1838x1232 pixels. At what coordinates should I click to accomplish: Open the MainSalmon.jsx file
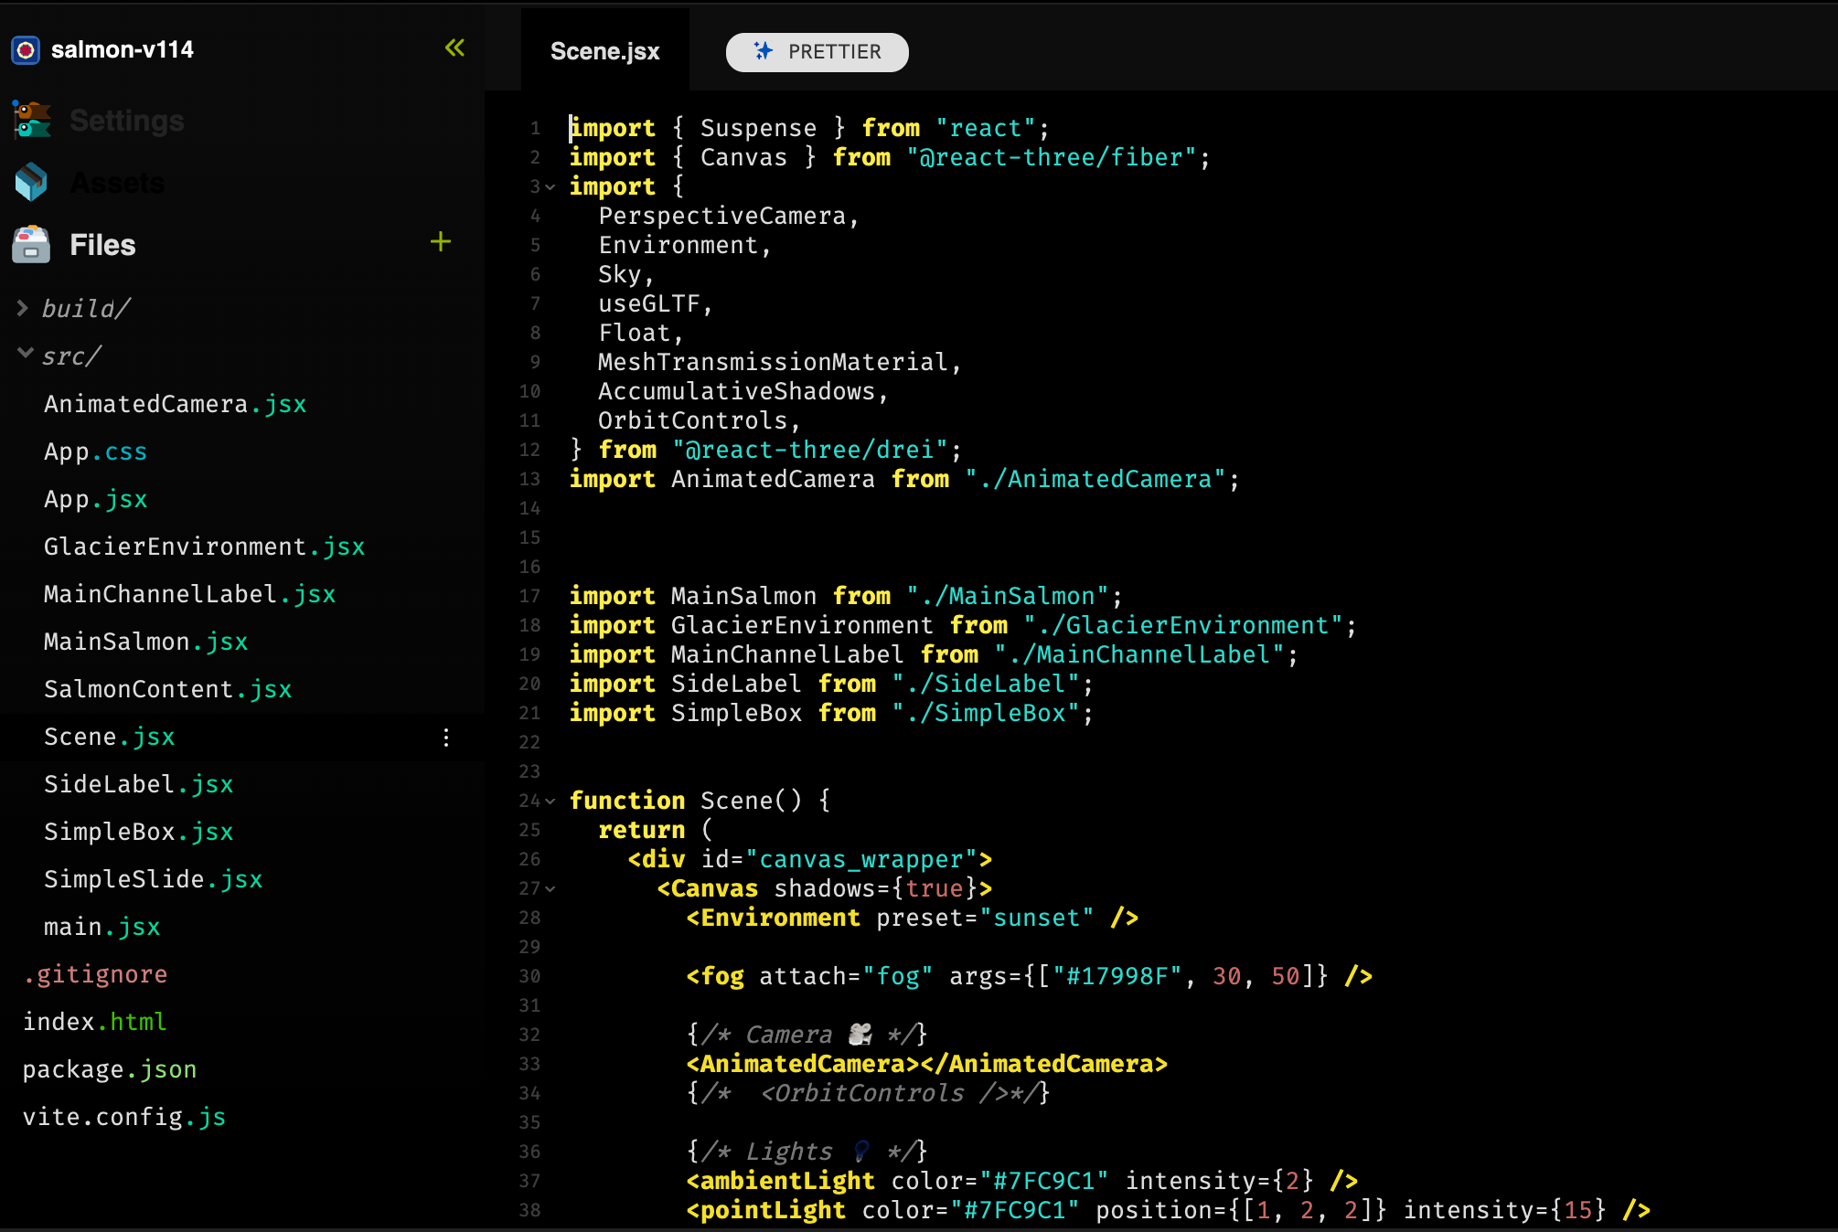(145, 642)
